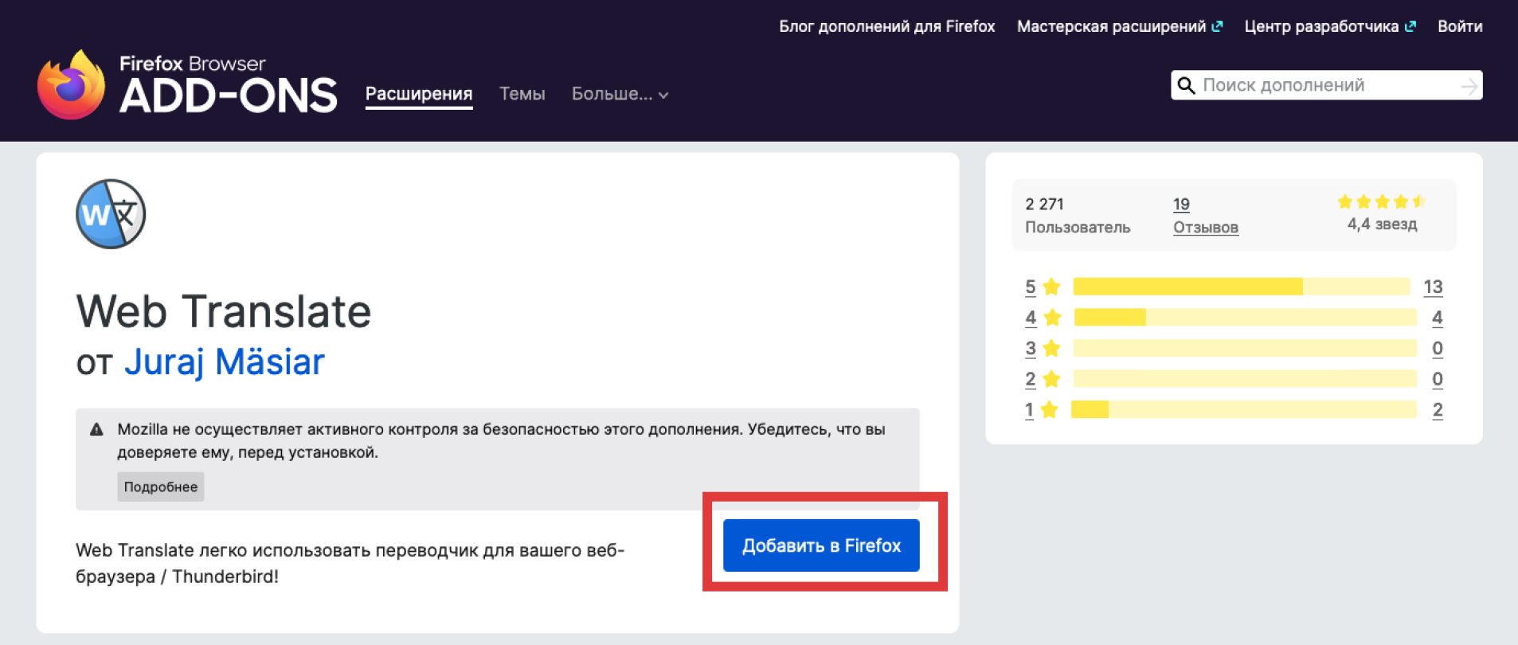The image size is (1518, 645).
Task: Click the Подробнее button
Action: pyautogui.click(x=161, y=487)
